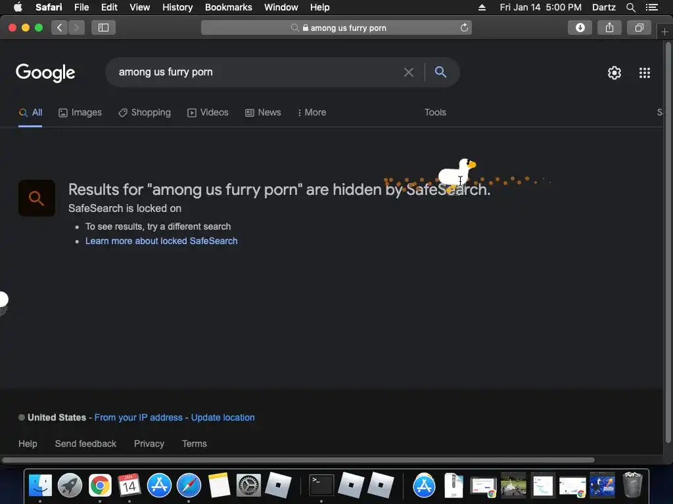The width and height of the screenshot is (673, 504).
Task: Expand the More search categories
Action: (312, 113)
